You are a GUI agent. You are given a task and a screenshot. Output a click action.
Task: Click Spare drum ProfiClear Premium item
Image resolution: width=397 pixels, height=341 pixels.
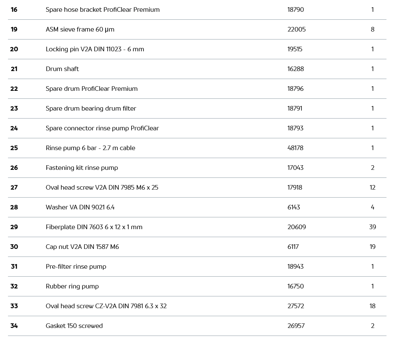[92, 89]
